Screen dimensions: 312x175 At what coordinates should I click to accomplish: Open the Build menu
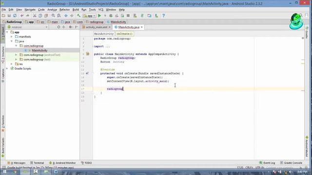76,10
